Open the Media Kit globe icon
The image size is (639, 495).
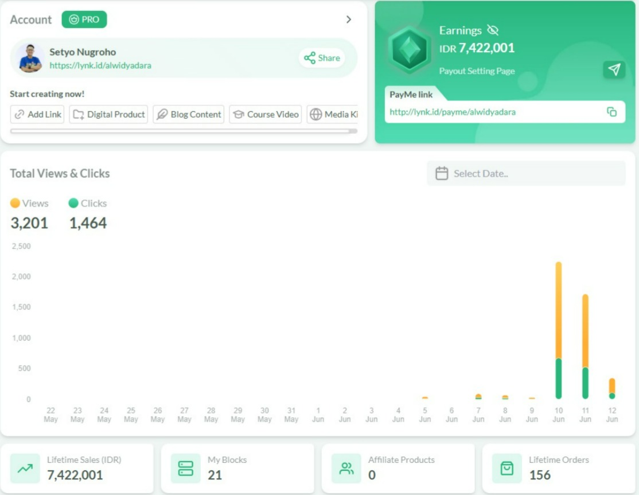[x=315, y=114]
